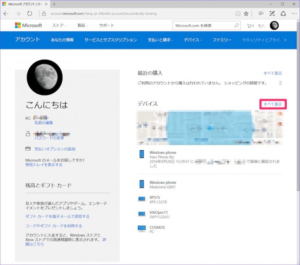Open the reading view book icon
This screenshot has width=300, height=265.
tap(238, 13)
